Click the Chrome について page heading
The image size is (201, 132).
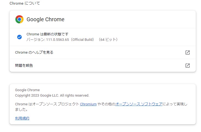pyautogui.click(x=25, y=4)
